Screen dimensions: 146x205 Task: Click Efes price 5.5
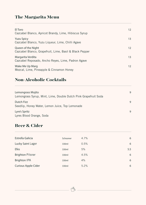coord(129,149)
